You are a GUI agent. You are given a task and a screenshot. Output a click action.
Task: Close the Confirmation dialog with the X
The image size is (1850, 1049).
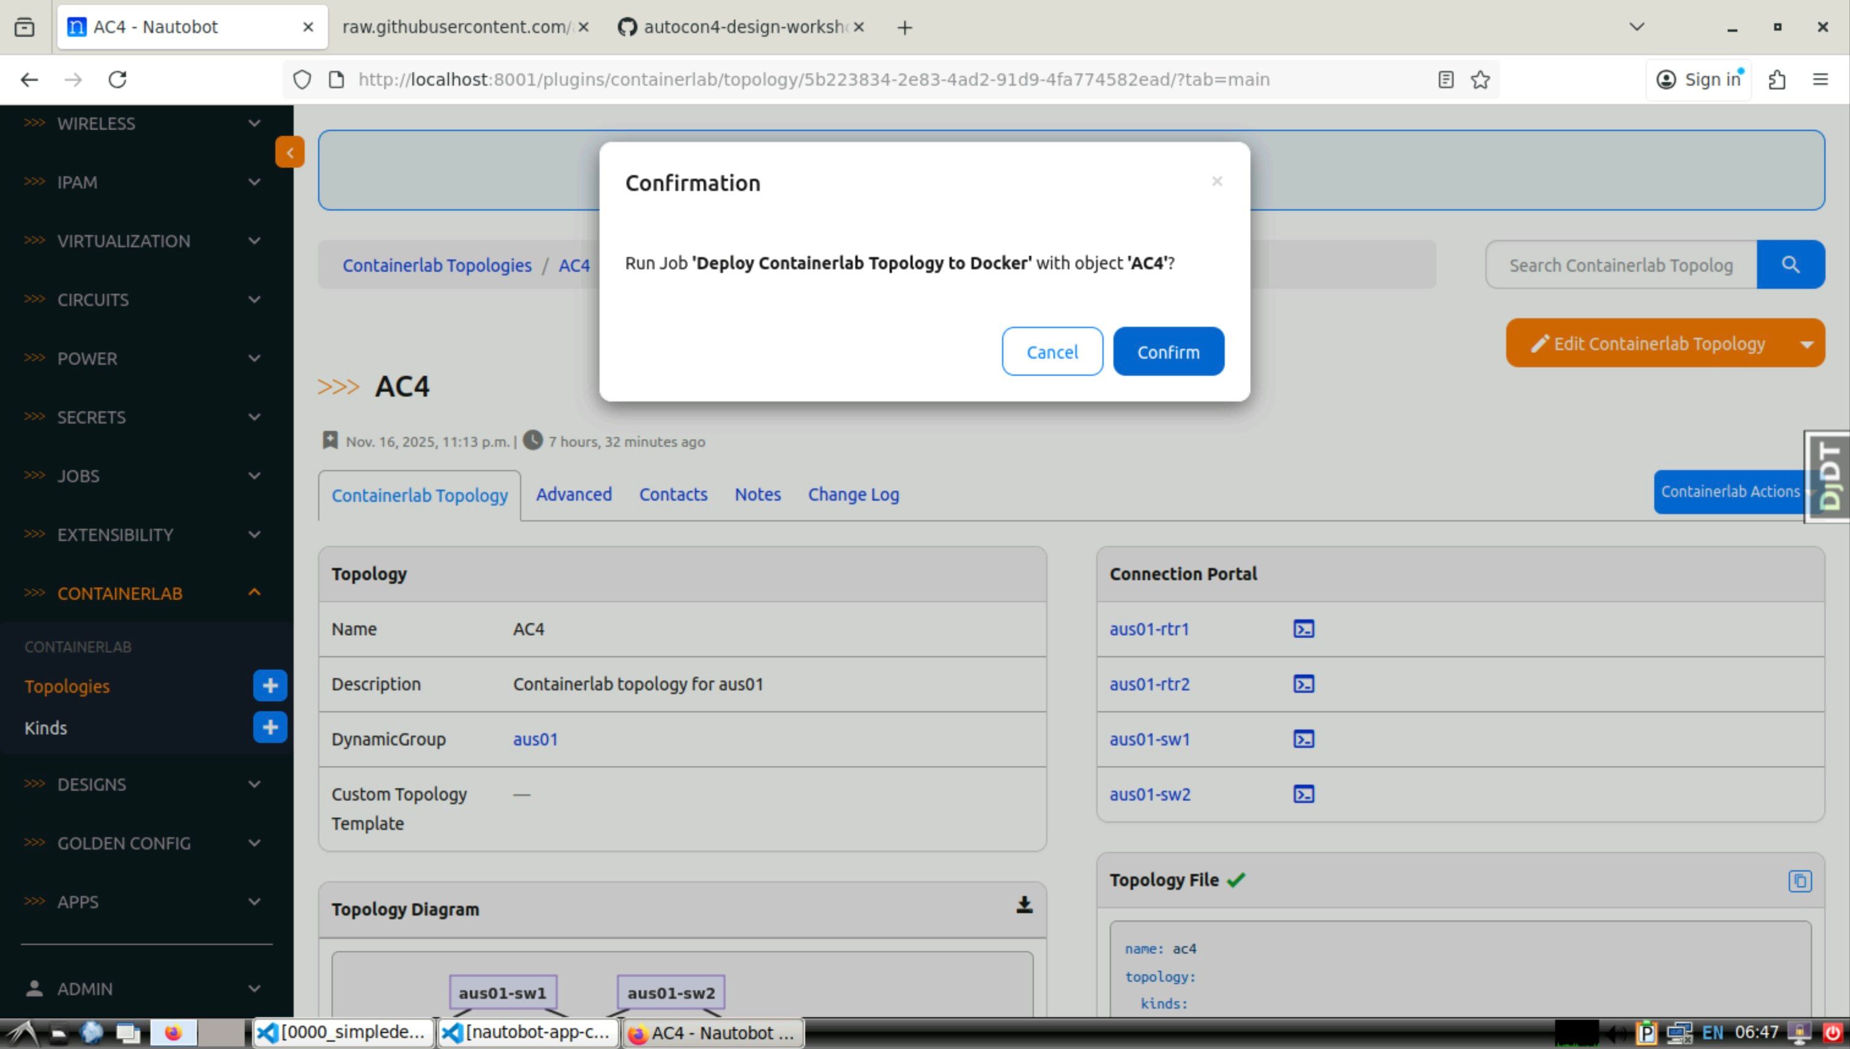pos(1216,182)
